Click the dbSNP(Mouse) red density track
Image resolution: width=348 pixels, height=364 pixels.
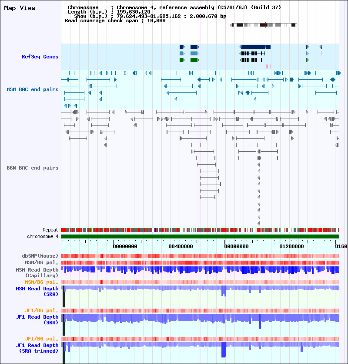pyautogui.click(x=200, y=256)
